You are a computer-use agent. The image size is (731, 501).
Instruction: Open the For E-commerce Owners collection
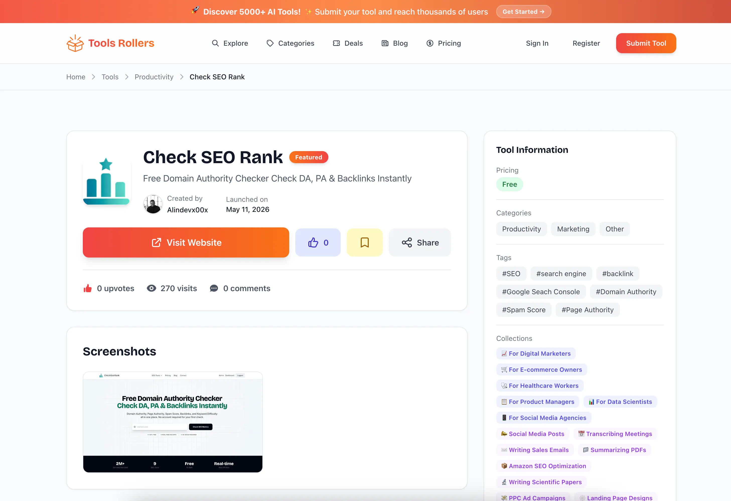click(541, 369)
